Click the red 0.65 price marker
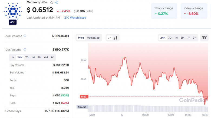 [x=84, y=97]
